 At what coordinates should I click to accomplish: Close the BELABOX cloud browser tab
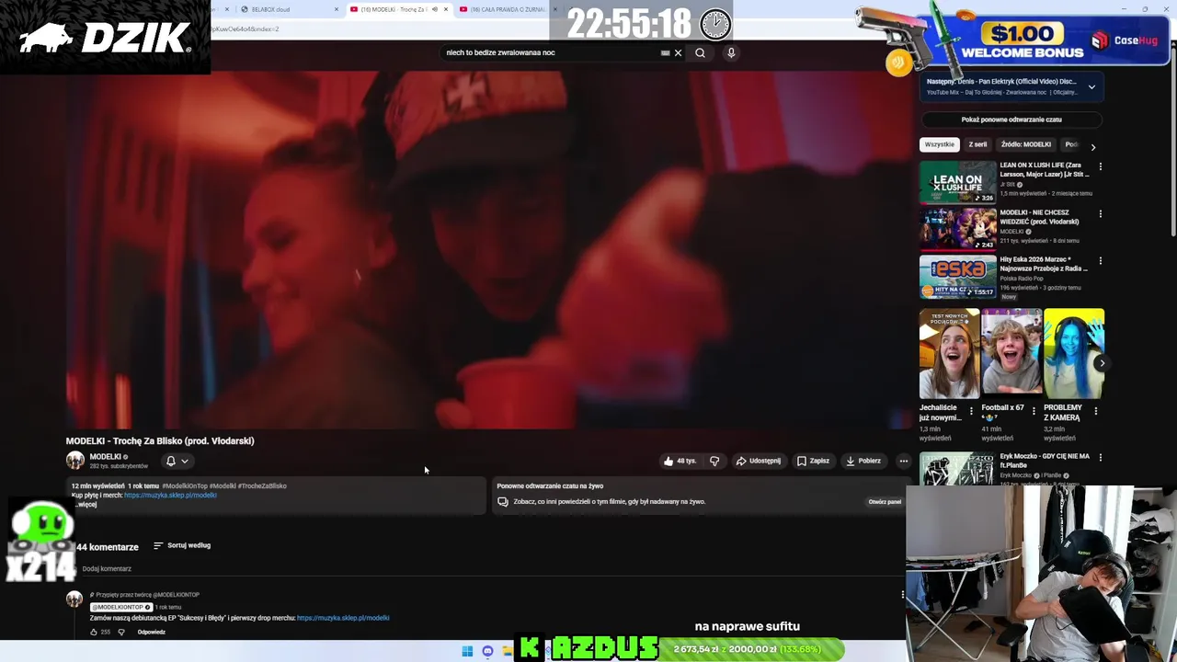pos(337,9)
